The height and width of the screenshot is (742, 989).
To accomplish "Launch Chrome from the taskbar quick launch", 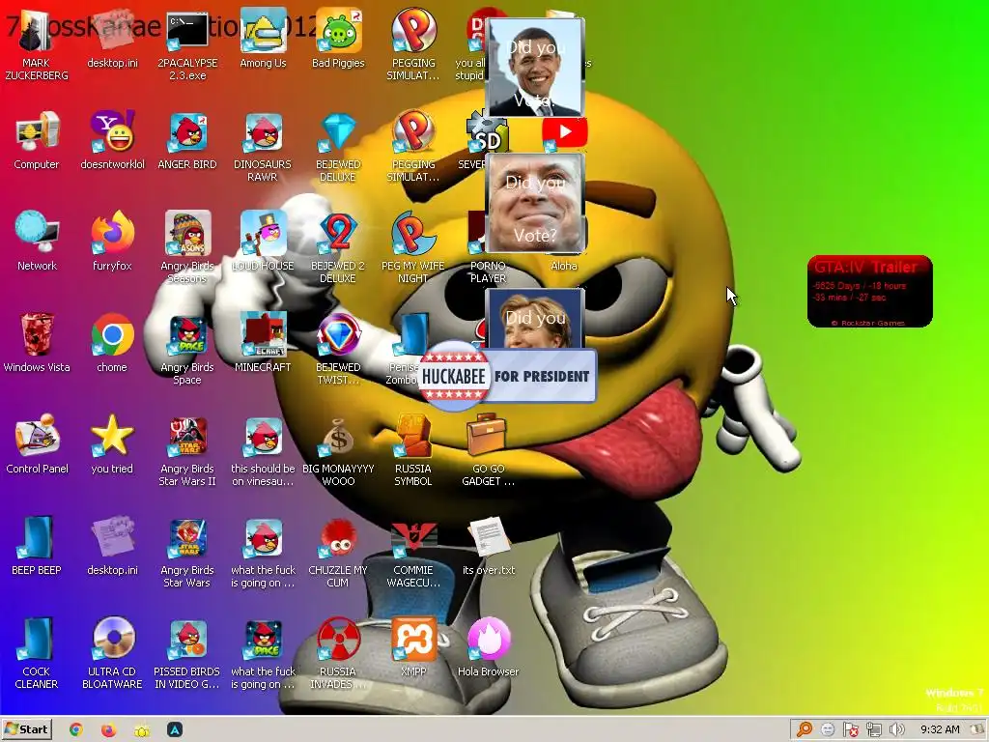I will pyautogui.click(x=76, y=729).
